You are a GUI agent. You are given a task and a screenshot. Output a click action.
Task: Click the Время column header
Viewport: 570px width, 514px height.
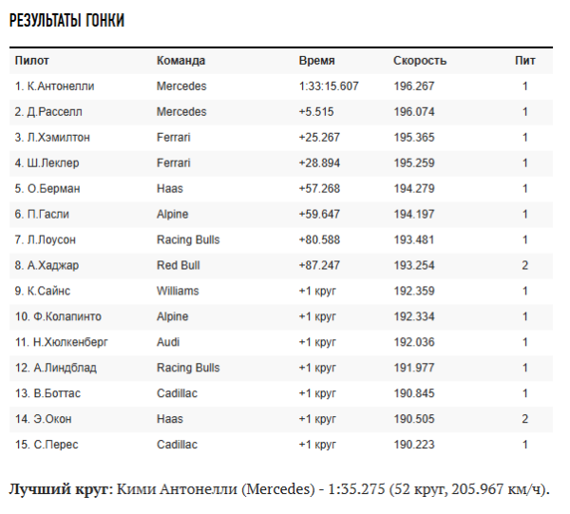(x=316, y=61)
